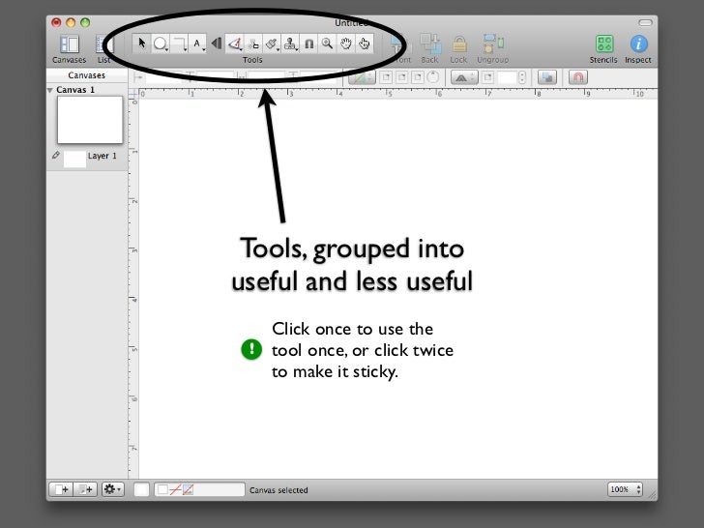Select the Zoom magnifier tool
The height and width of the screenshot is (528, 704).
pyautogui.click(x=327, y=44)
